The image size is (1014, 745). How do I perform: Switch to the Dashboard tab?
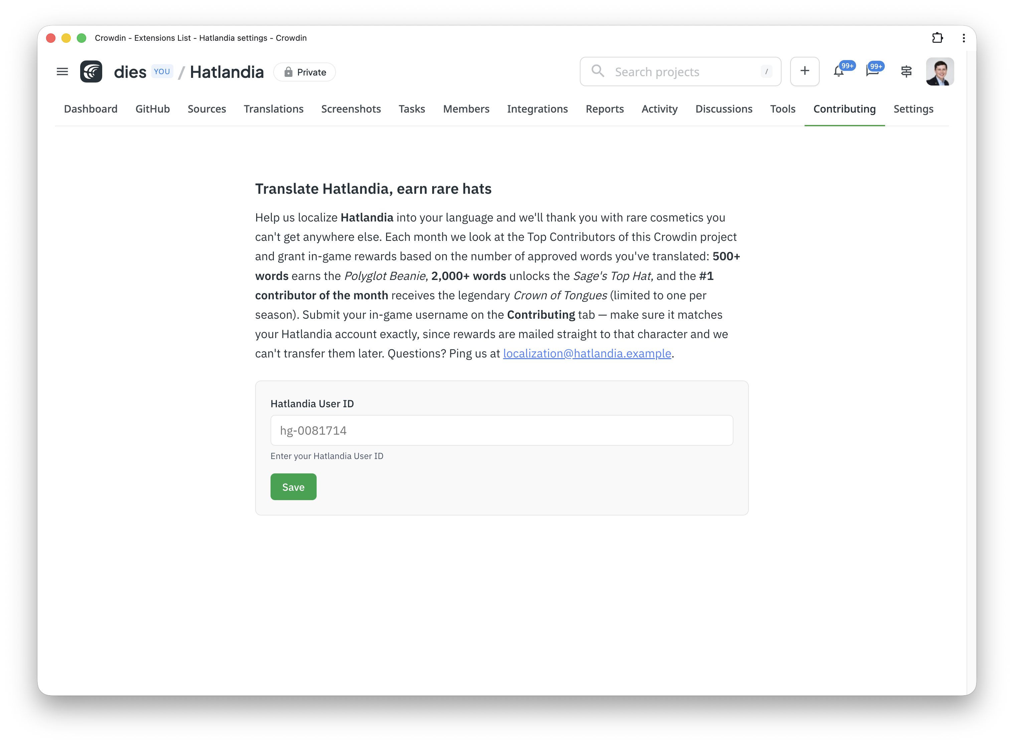click(91, 109)
